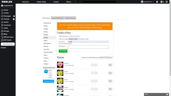This screenshot has height=96, width=171.
Task: Open the Robux balance icon
Action: 161,2
